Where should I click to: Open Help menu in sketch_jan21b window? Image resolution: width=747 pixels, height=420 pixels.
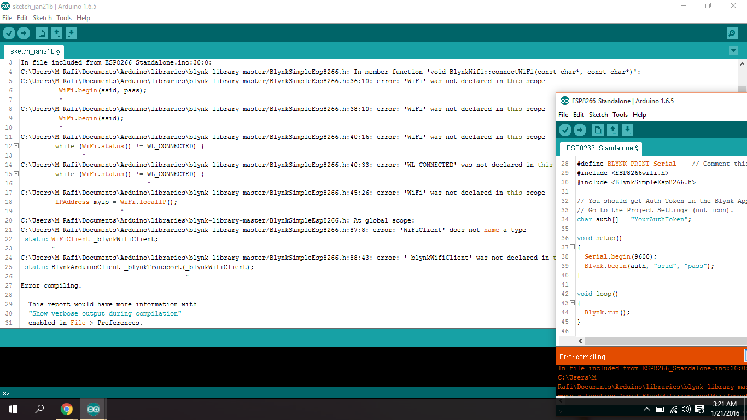(x=83, y=18)
